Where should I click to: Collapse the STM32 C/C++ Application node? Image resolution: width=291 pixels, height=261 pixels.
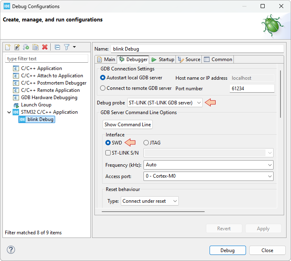[9, 112]
